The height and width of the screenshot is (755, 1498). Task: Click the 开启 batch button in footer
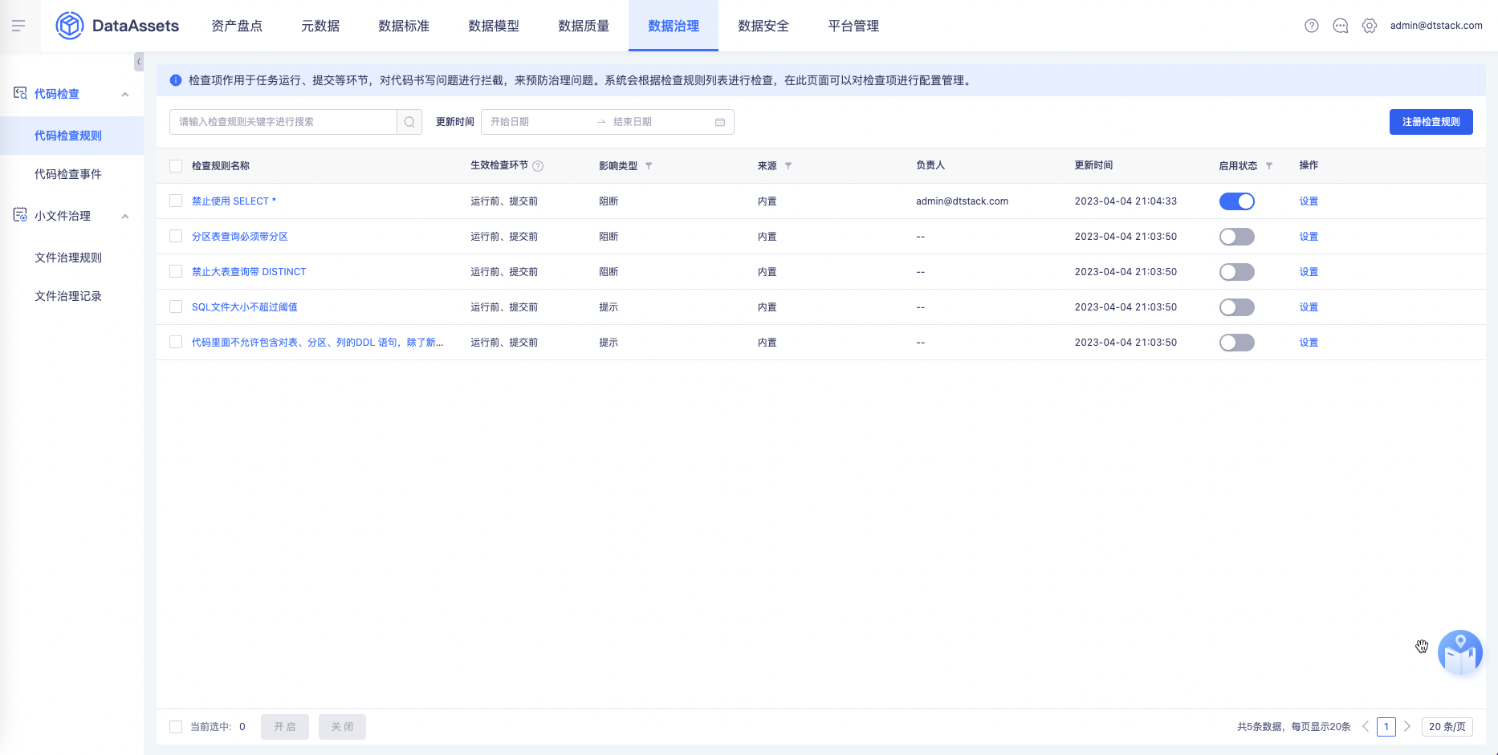tap(285, 727)
